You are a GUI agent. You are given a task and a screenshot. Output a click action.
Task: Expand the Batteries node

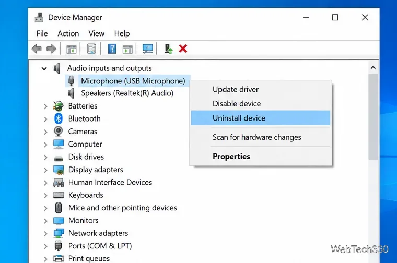pyautogui.click(x=45, y=106)
